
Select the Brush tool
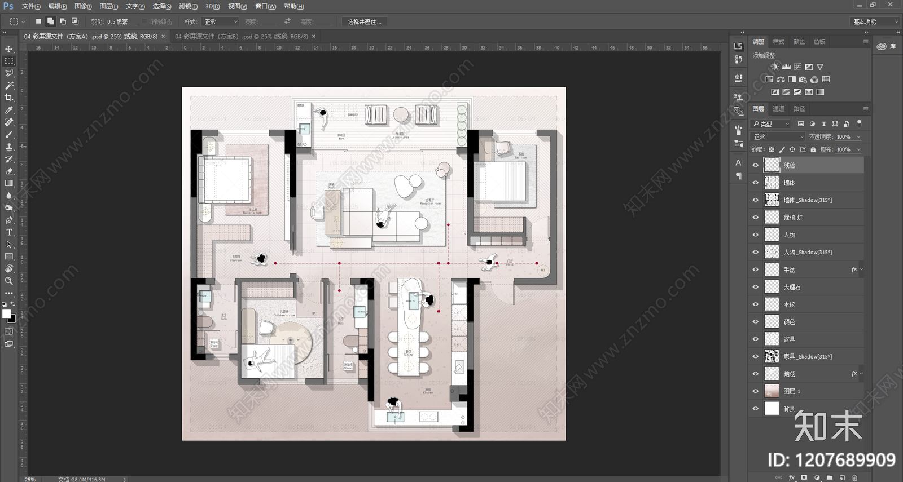pos(9,134)
